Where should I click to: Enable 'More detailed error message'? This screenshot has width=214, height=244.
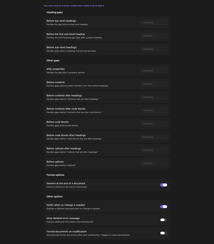[163, 220]
